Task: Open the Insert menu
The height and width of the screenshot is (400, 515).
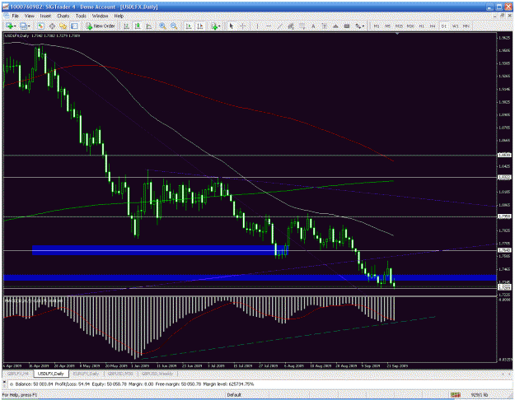Action: (x=45, y=16)
